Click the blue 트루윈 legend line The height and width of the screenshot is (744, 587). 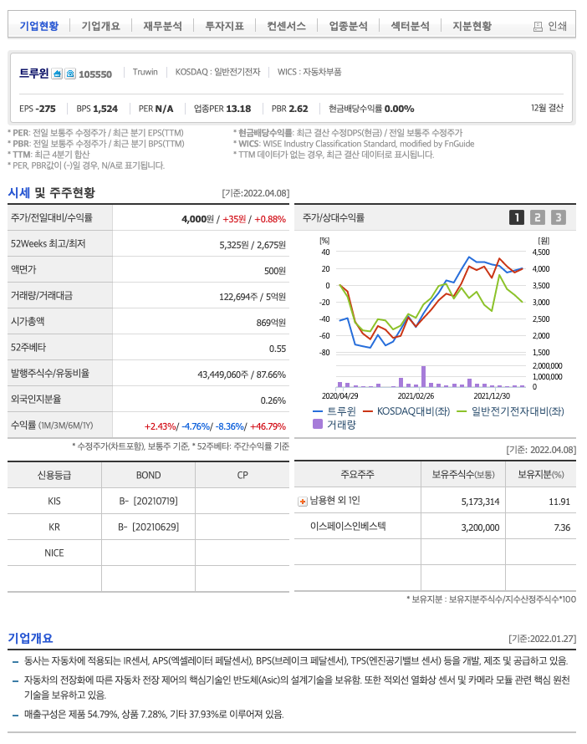tap(318, 411)
